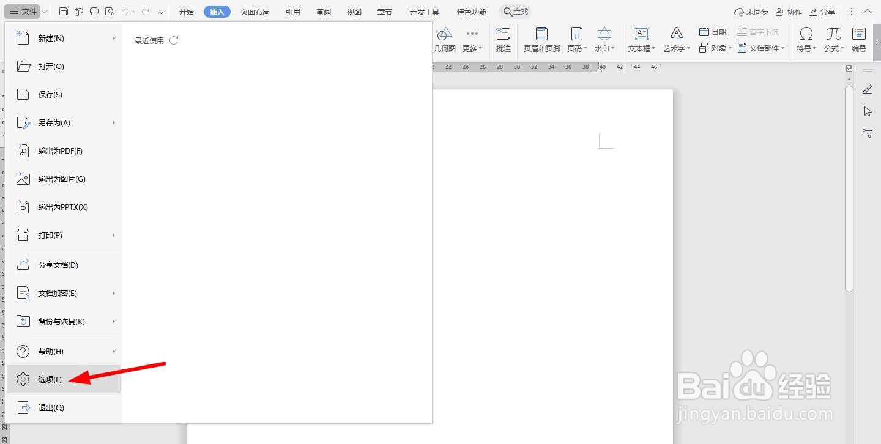This screenshot has height=444, width=881.
Task: Select 输出为PPTX(X) menu item
Action: click(x=64, y=207)
